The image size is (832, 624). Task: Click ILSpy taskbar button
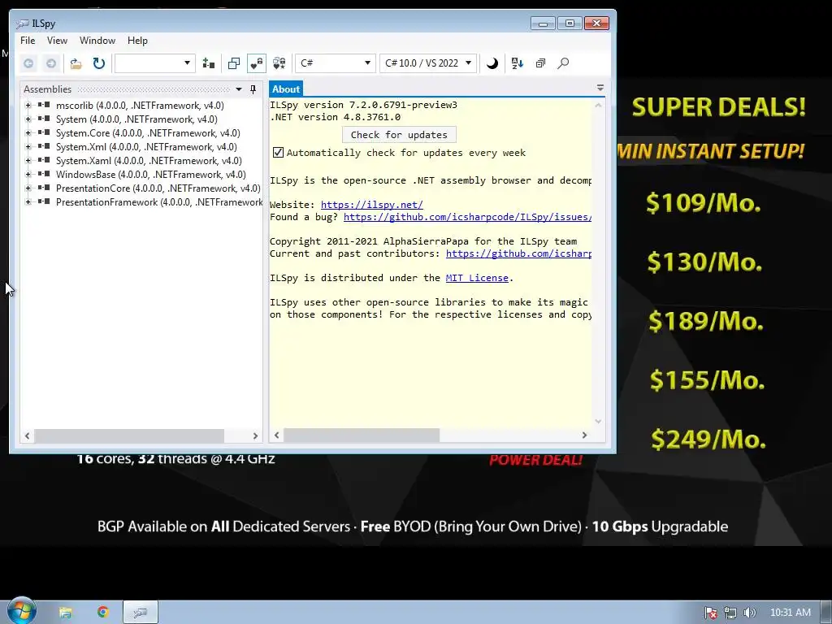click(x=141, y=613)
